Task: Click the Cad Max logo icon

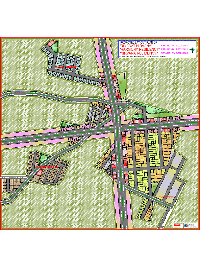Action: 186,226
